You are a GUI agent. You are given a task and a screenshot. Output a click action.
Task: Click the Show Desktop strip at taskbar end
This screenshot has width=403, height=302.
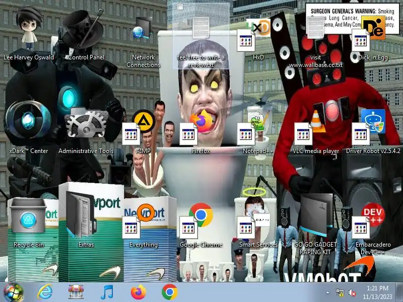click(399, 292)
